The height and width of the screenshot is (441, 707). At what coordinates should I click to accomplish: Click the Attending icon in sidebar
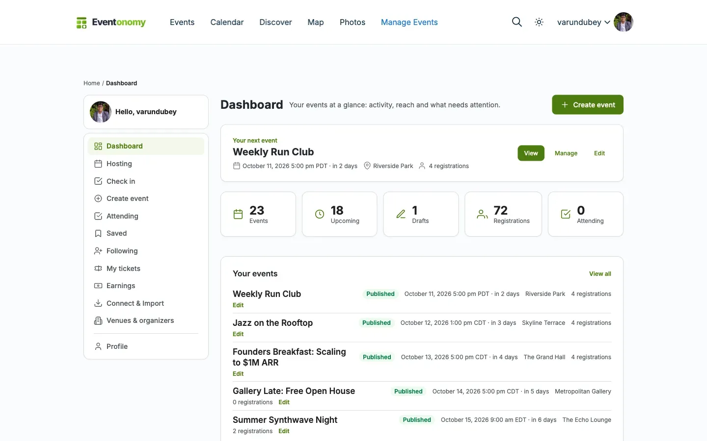click(x=98, y=216)
